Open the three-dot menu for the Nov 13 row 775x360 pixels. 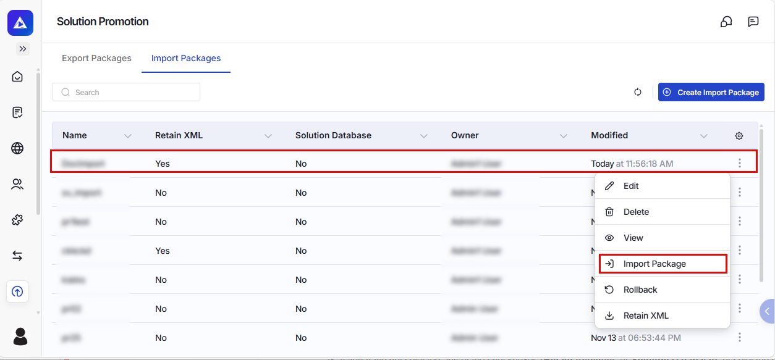click(739, 338)
